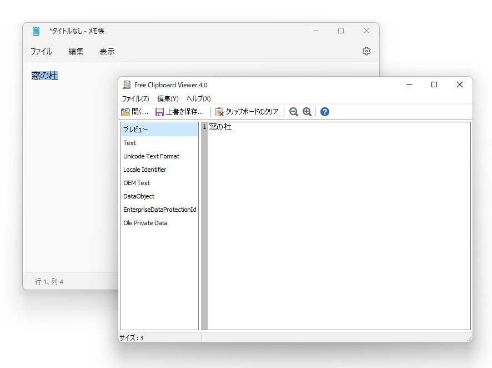The width and height of the screenshot is (492, 368).
Task: Open the 編集(Y) menu in Clipboard Viewer
Action: point(168,98)
